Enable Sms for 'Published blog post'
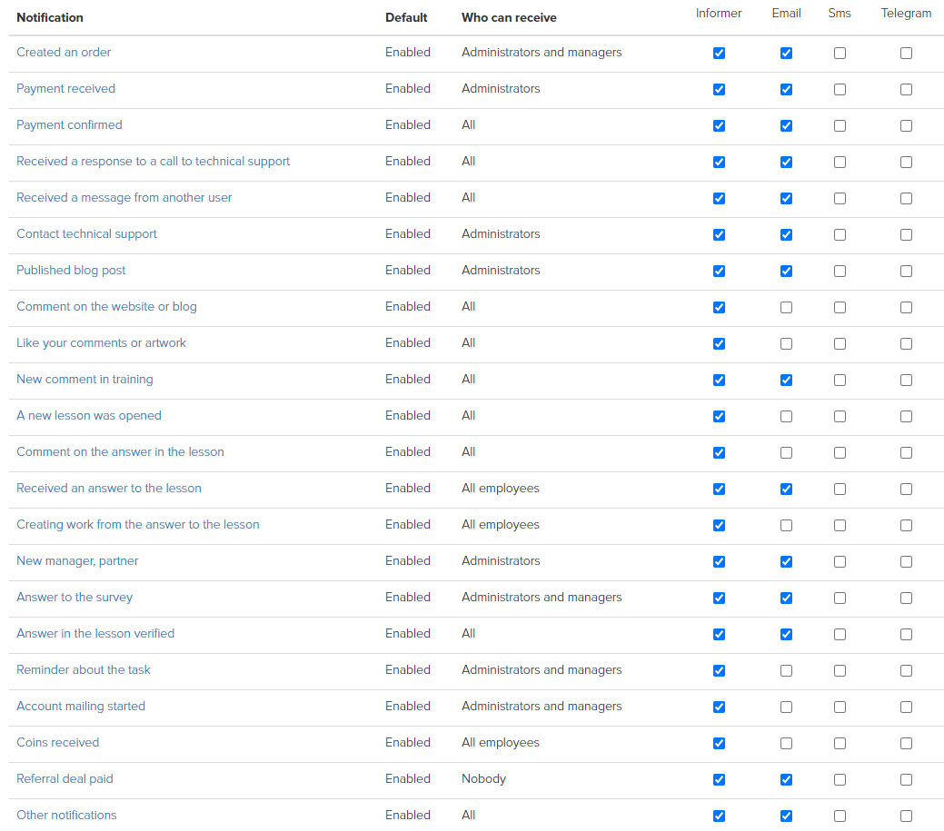This screenshot has width=944, height=831. click(840, 272)
